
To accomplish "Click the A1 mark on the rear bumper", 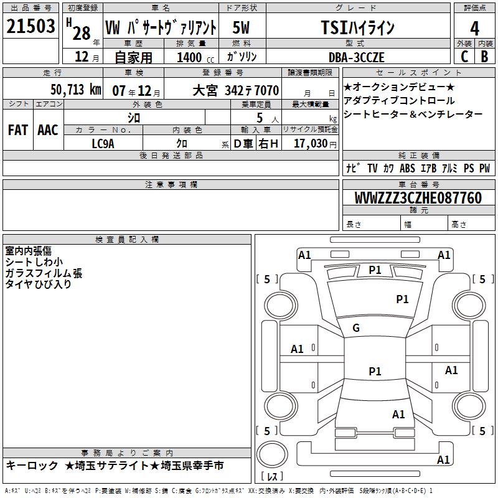I will point(443,459).
